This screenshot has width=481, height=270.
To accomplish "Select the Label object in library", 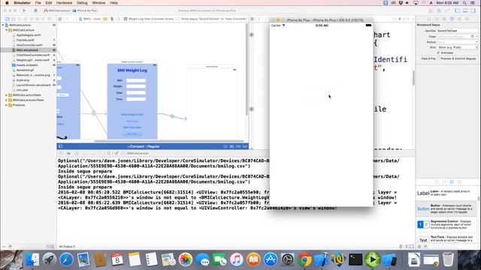I will click(x=447, y=193).
